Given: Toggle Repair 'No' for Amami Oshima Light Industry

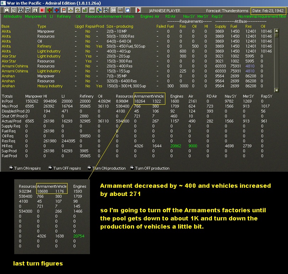Looking at the screenshot, I should click(x=87, y=71).
